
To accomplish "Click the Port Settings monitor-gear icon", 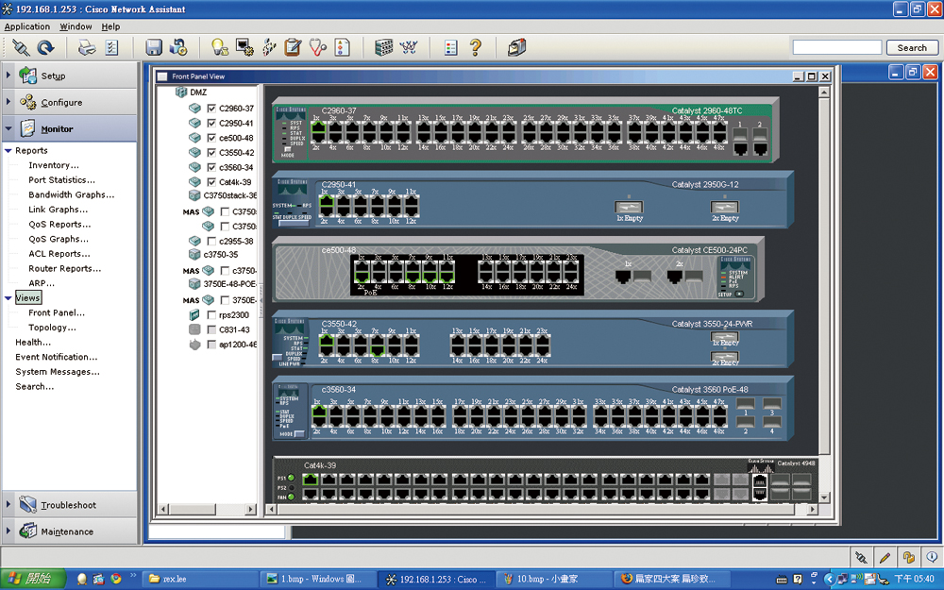I will tap(244, 47).
